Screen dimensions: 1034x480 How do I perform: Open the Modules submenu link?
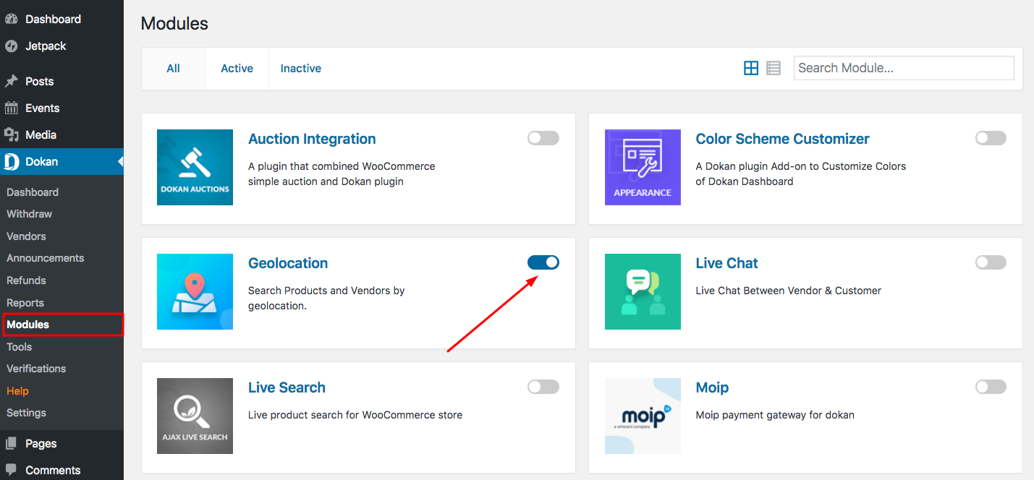click(x=28, y=325)
